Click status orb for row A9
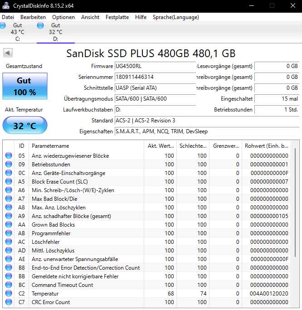Screen dimensions: 302x310 pos(9,216)
